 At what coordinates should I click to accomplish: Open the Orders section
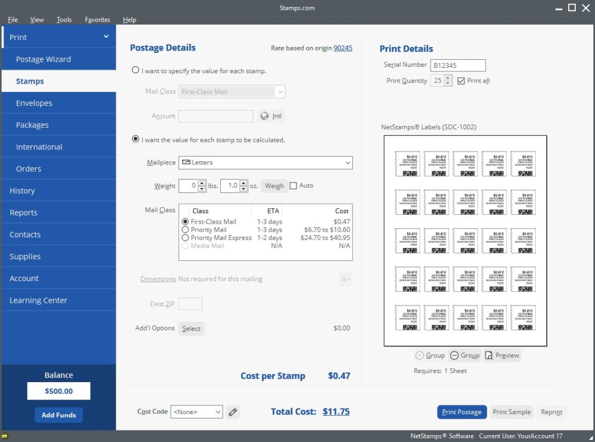[59, 169]
